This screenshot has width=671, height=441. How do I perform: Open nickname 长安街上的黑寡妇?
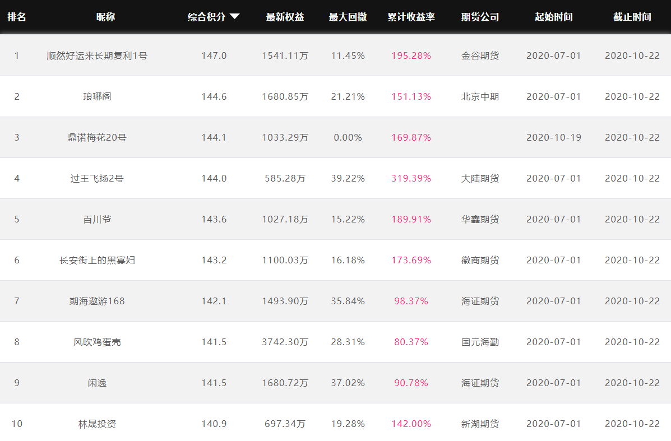pos(97,260)
